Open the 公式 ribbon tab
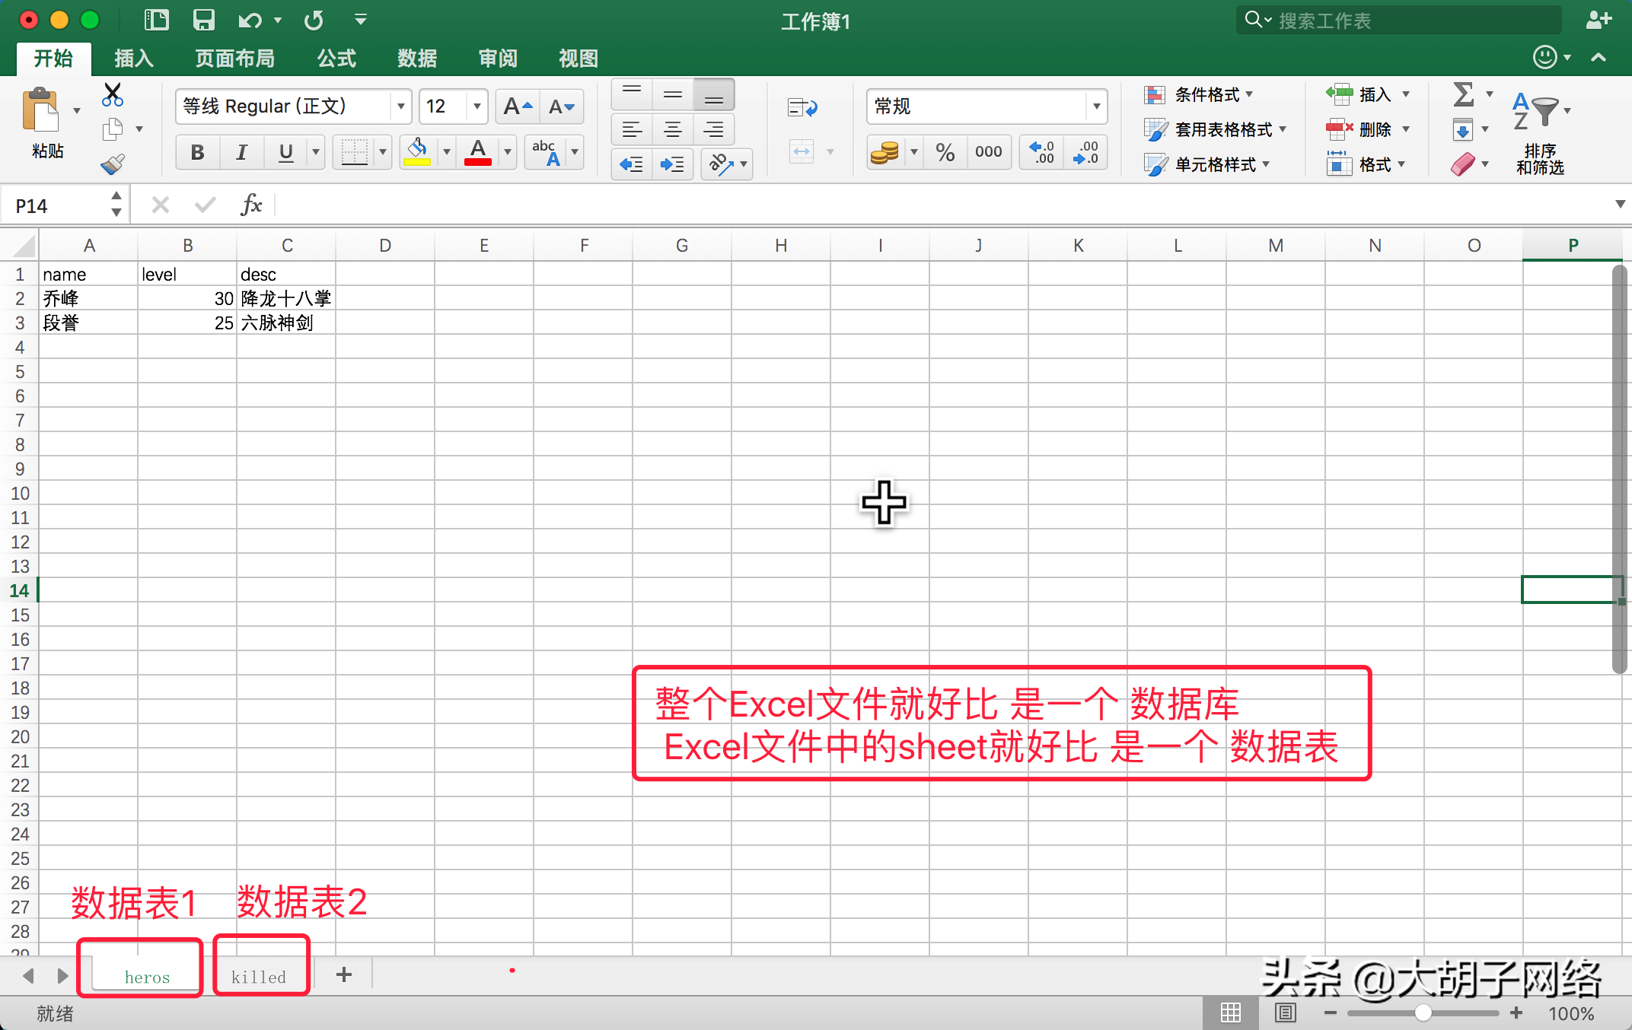The image size is (1632, 1030). (336, 58)
